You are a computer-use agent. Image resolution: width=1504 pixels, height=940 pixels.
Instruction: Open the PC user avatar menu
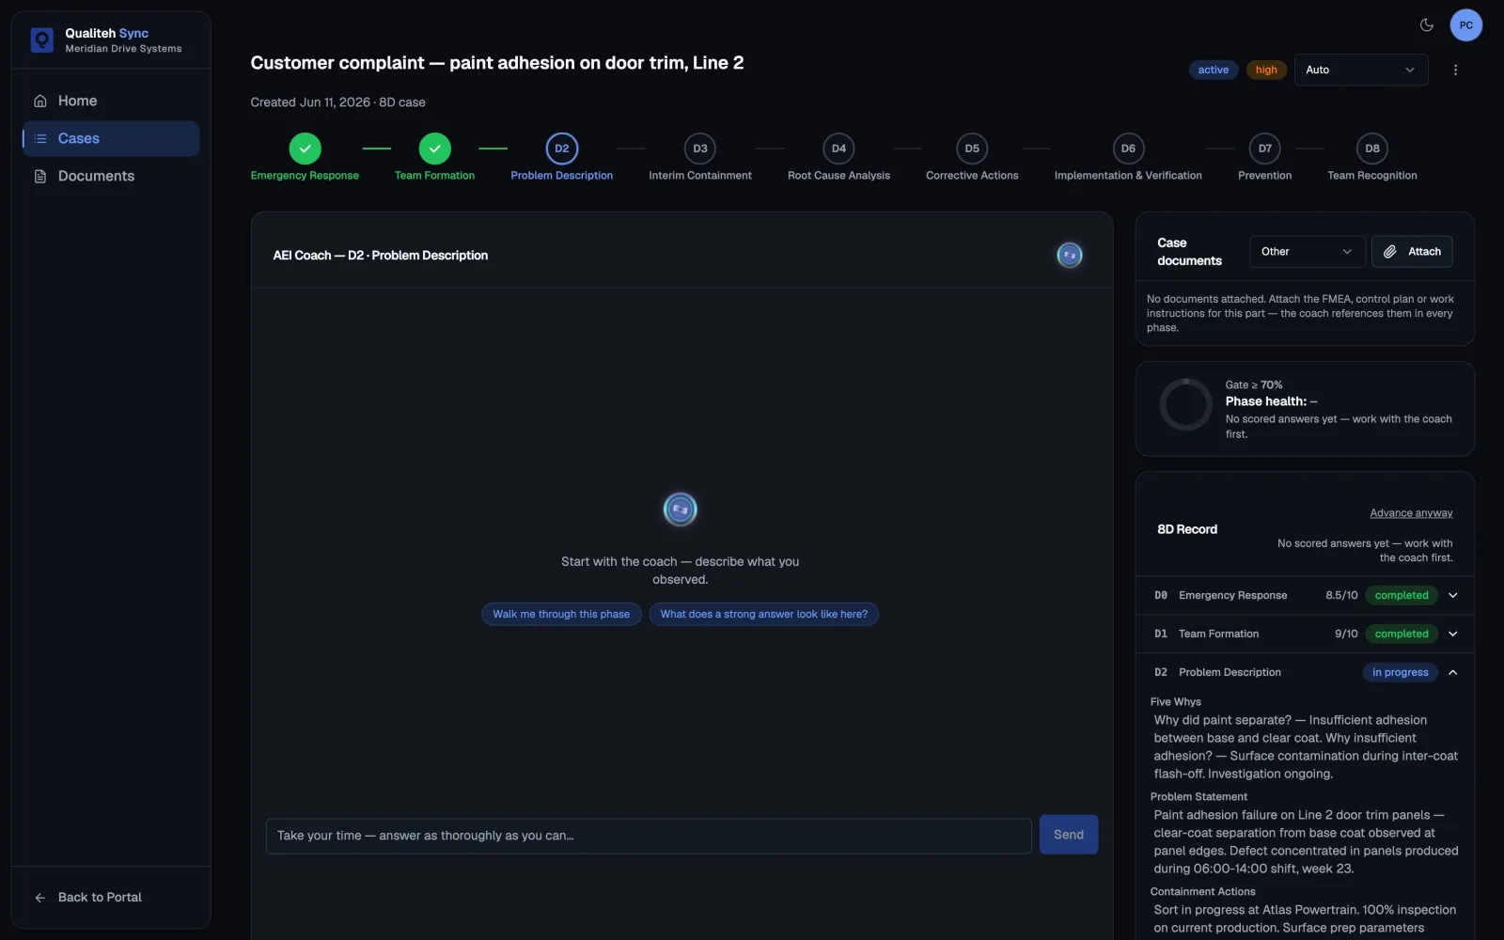[x=1465, y=25]
